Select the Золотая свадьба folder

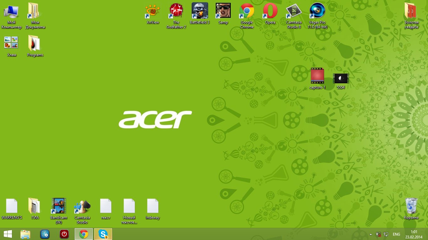pyautogui.click(x=411, y=16)
